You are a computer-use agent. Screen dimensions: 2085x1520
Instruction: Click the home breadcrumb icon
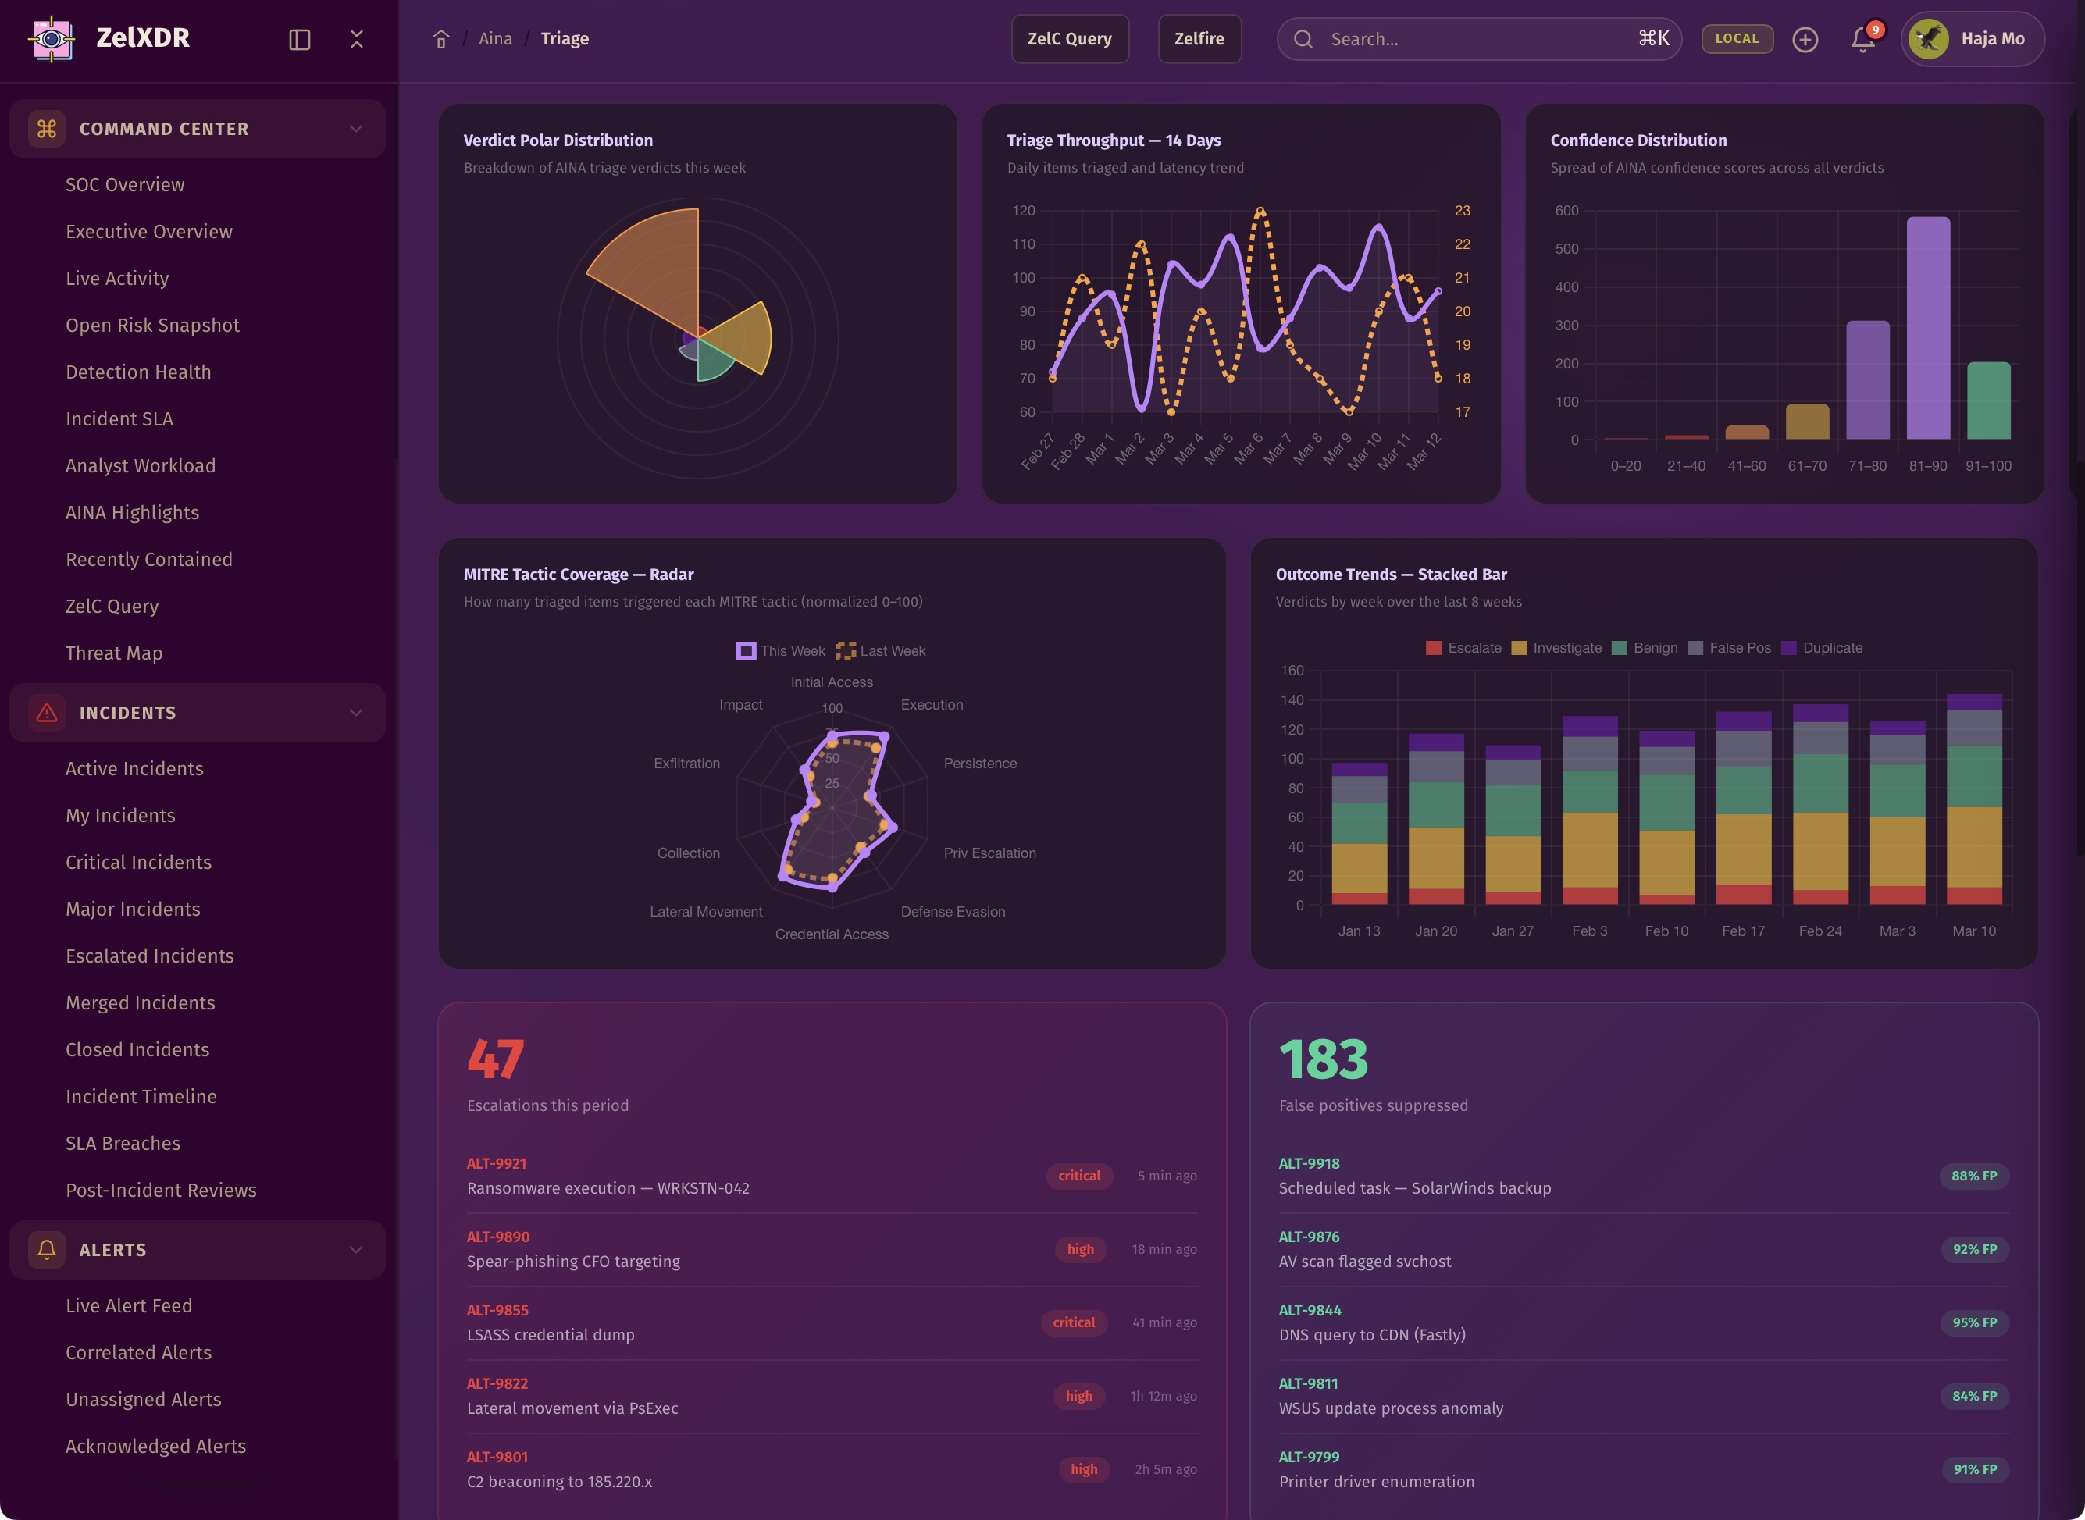[440, 40]
